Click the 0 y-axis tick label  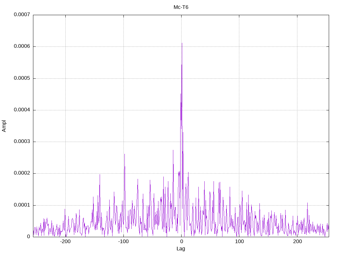[x=29, y=237]
